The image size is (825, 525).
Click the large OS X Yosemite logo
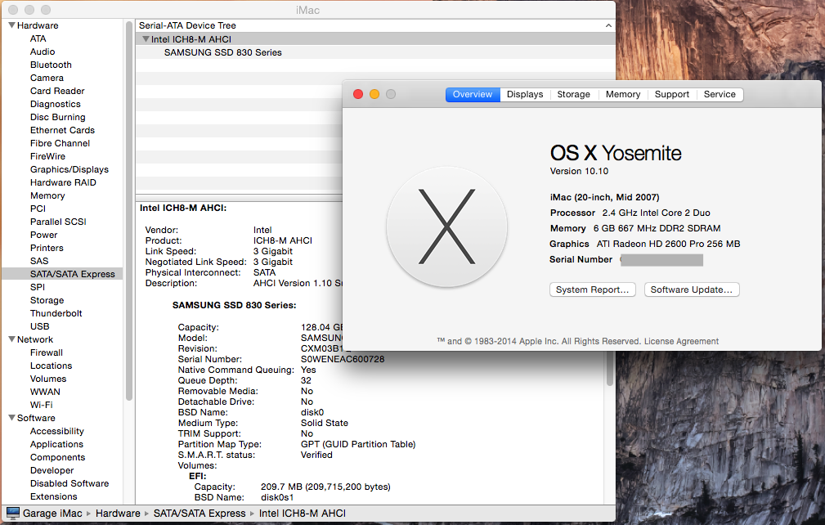[446, 227]
